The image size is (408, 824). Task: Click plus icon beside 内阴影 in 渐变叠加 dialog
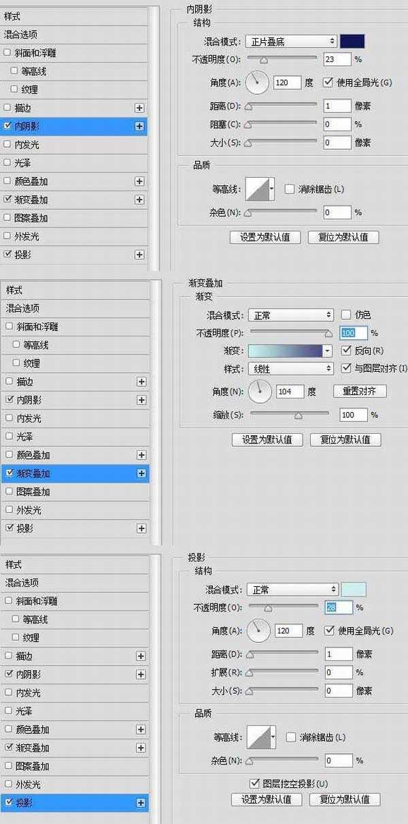point(141,400)
